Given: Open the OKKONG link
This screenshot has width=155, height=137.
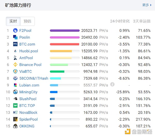Looking at the screenshot, I should click(27, 126).
